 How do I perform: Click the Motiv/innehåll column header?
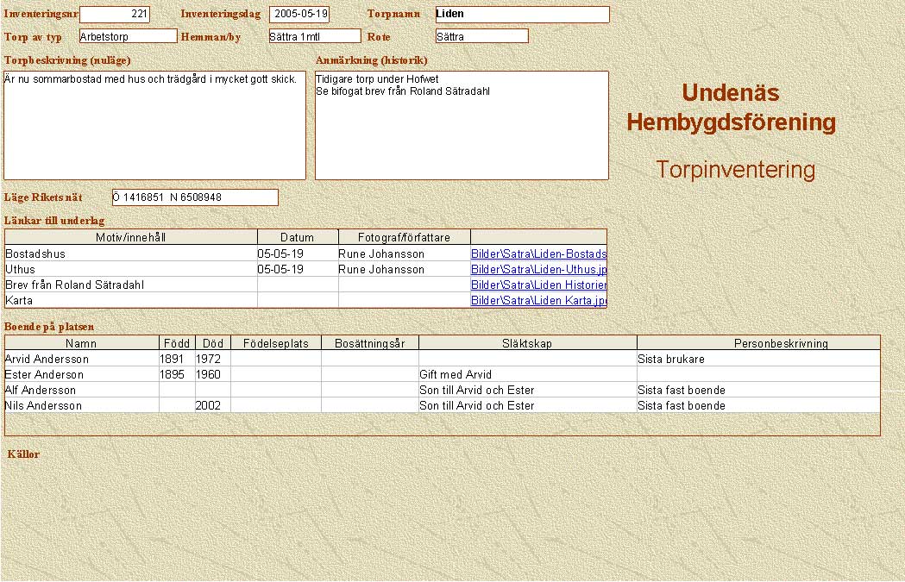click(131, 237)
